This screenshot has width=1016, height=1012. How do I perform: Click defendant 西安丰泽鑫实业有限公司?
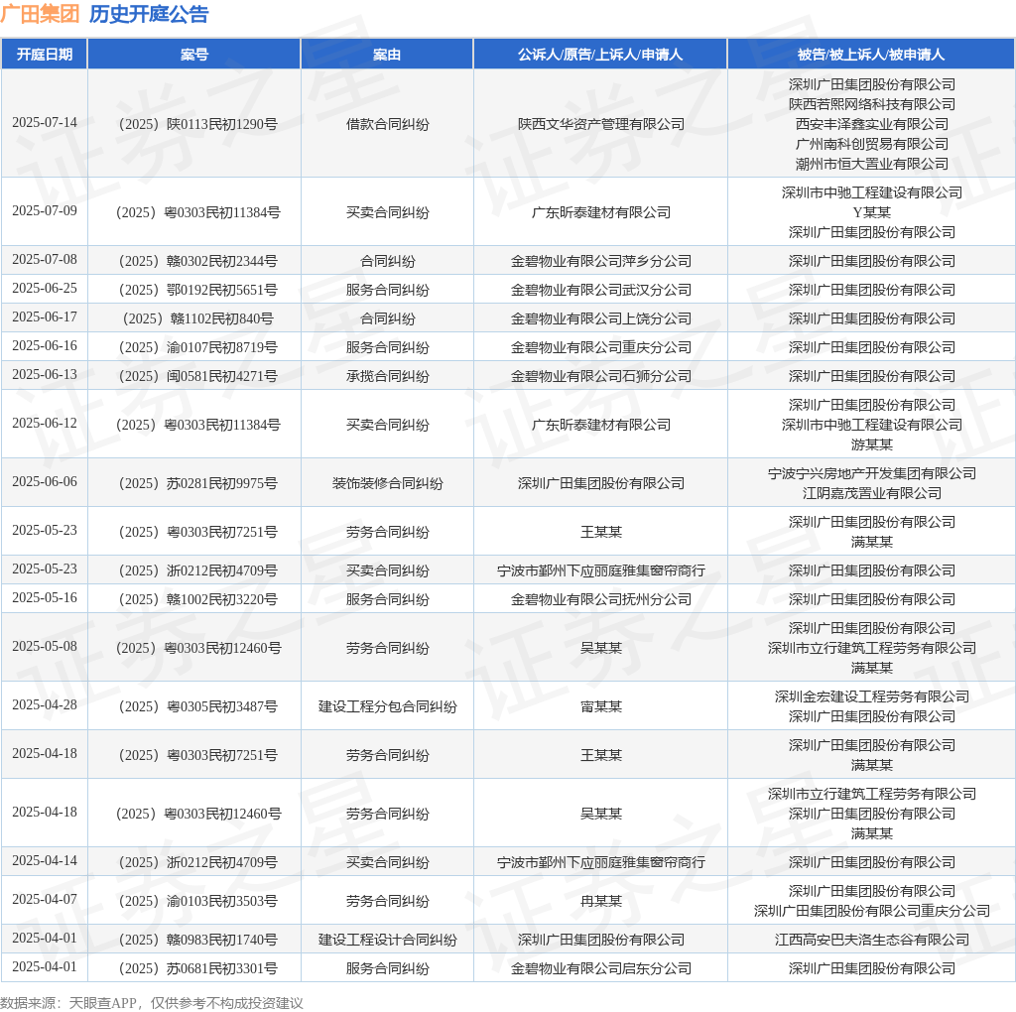pyautogui.click(x=871, y=124)
